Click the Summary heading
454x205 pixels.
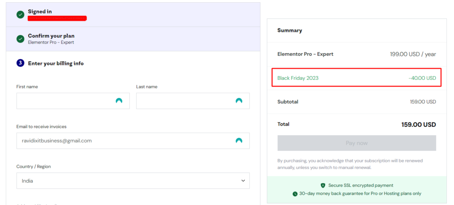(x=290, y=31)
